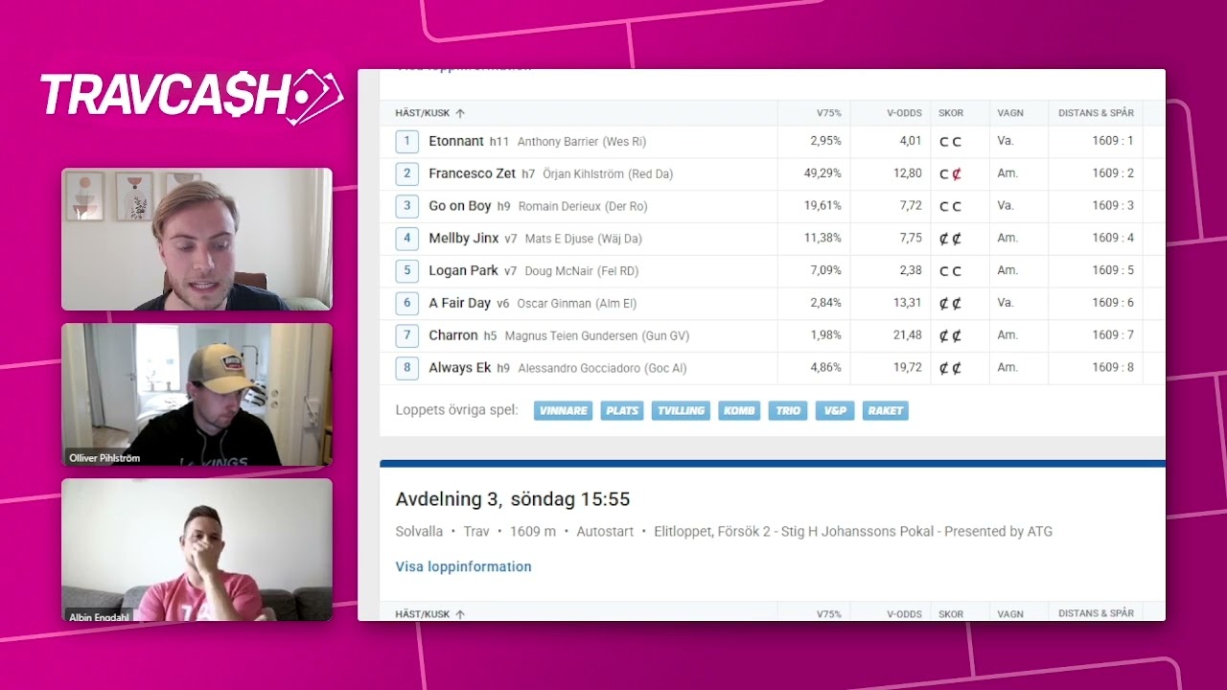
Task: Select webcam feed of the unnamed blond man
Action: tap(197, 240)
